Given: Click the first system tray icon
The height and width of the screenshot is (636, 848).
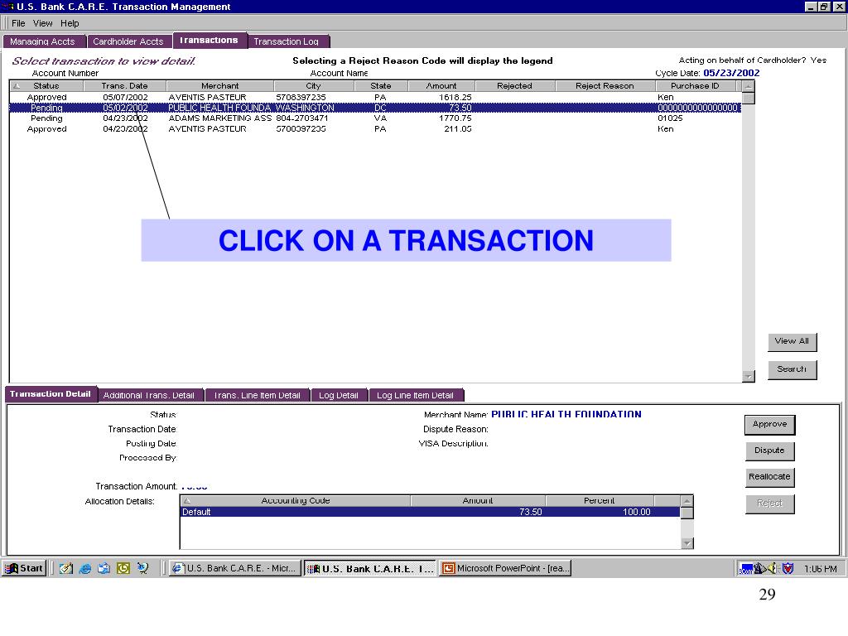Looking at the screenshot, I should (746, 568).
